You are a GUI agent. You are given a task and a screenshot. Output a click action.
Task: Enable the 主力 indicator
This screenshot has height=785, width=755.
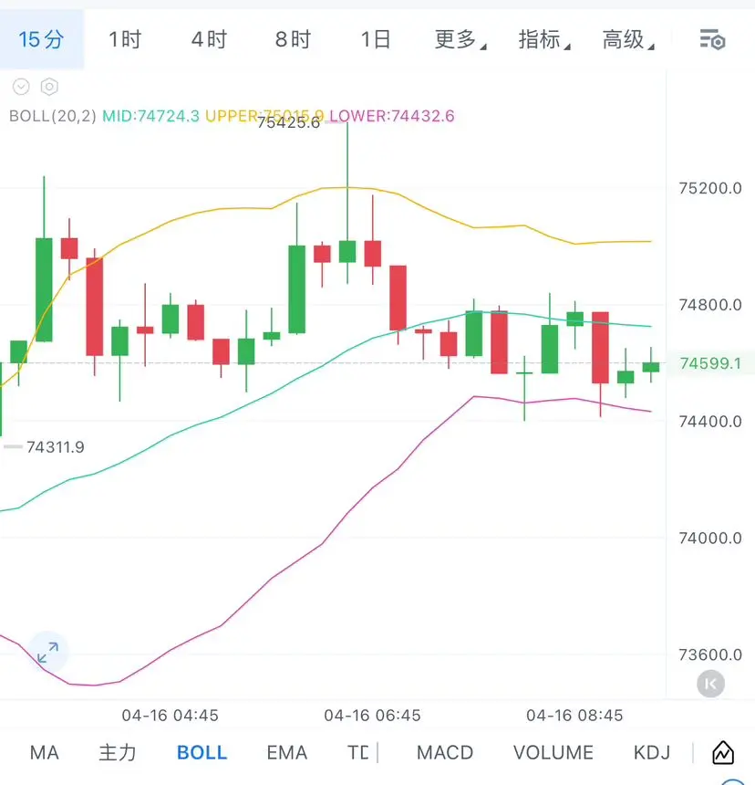pyautogui.click(x=118, y=752)
